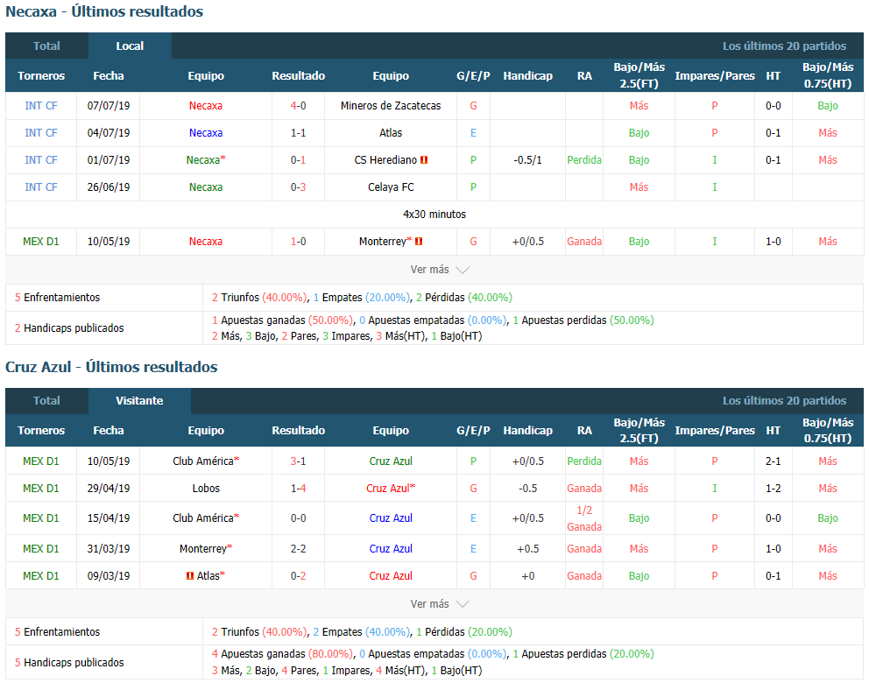The height and width of the screenshot is (683, 869).
Task: Switch to Total tab in Cruz Azul section
Action: tap(46, 400)
